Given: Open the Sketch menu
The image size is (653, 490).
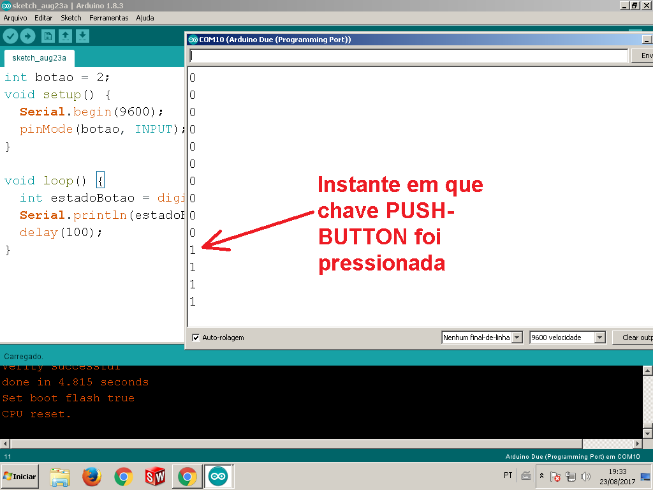Looking at the screenshot, I should 71,18.
